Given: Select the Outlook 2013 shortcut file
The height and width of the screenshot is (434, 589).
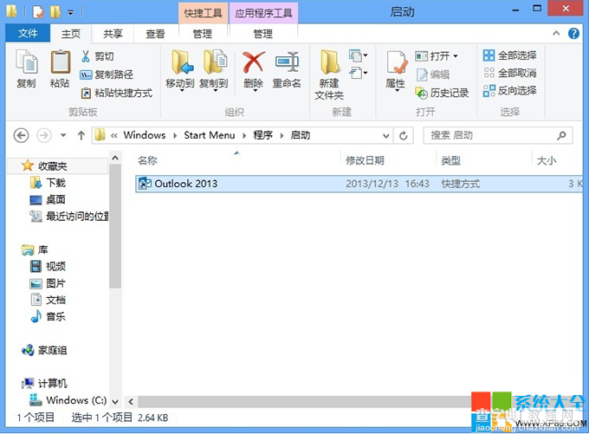Looking at the screenshot, I should point(359,184).
